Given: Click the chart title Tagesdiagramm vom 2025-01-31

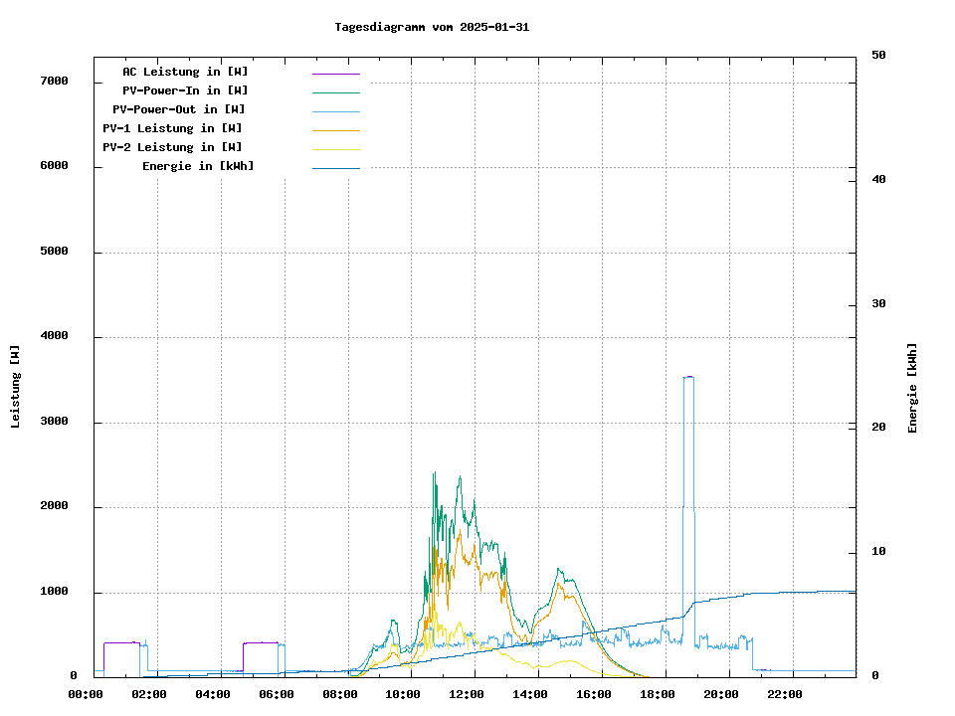Looking at the screenshot, I should [432, 27].
